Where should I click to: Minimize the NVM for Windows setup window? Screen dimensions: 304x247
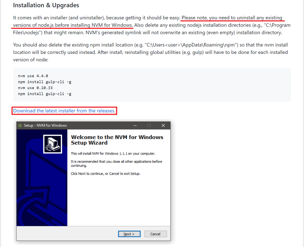[135, 125]
